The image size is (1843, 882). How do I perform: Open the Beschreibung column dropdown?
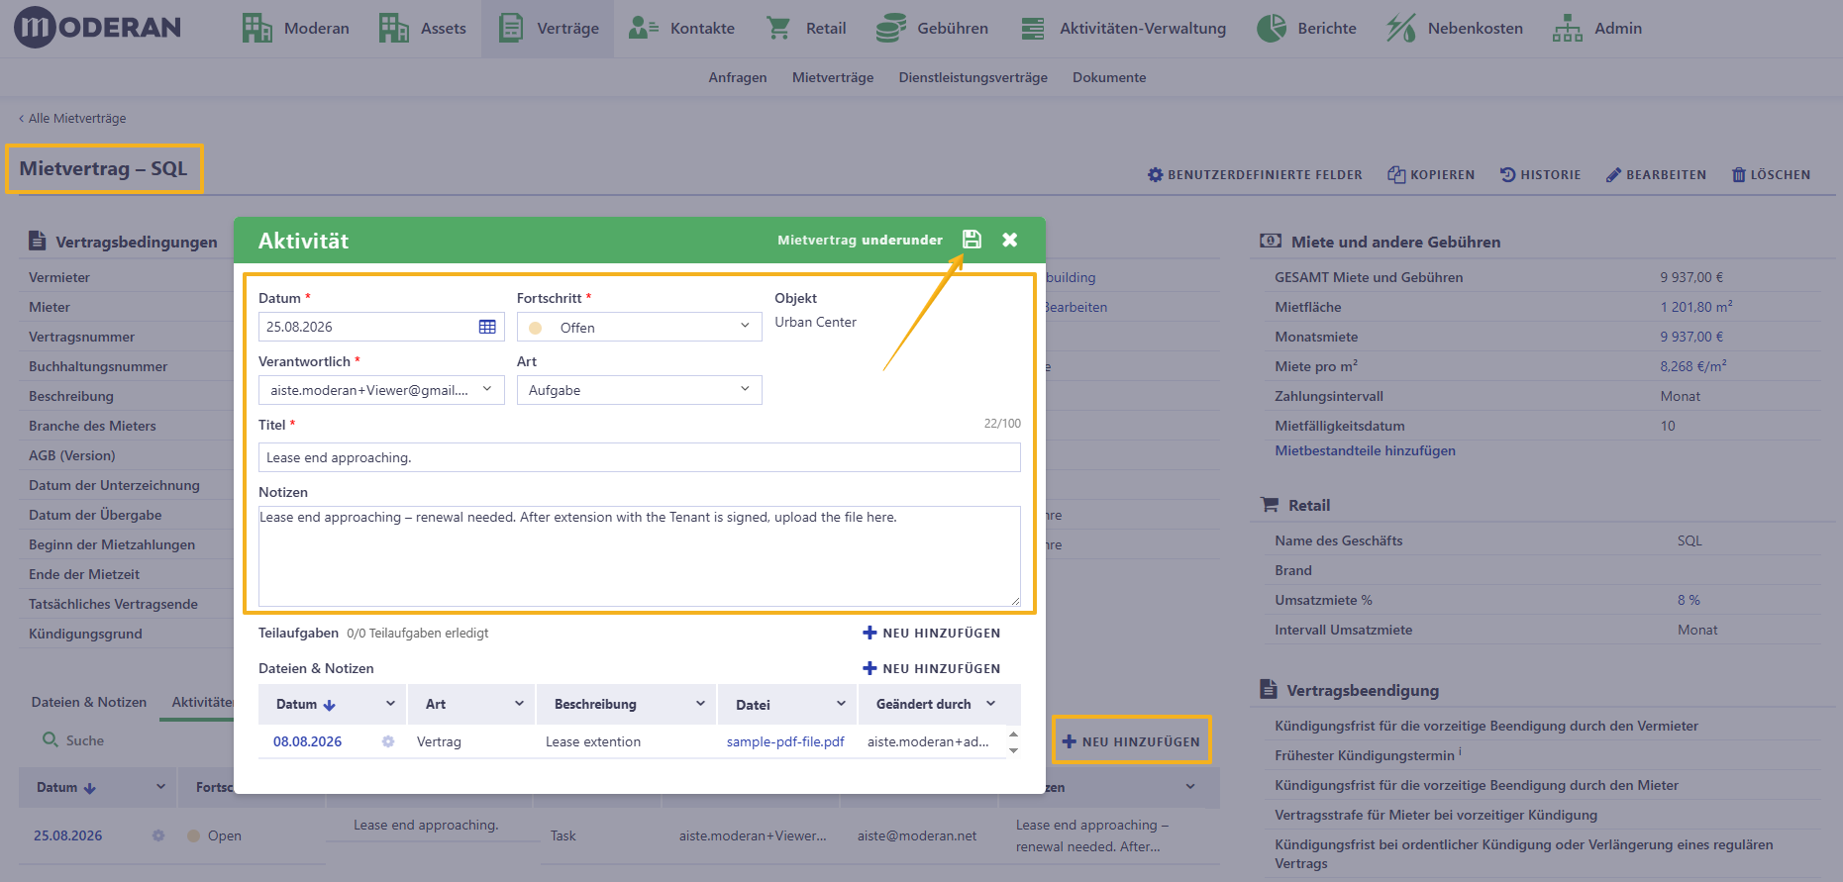click(700, 704)
